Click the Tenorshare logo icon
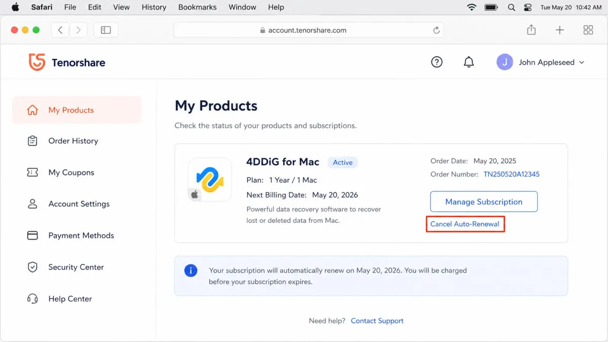Viewport: 608px width, 342px height. 37,62
